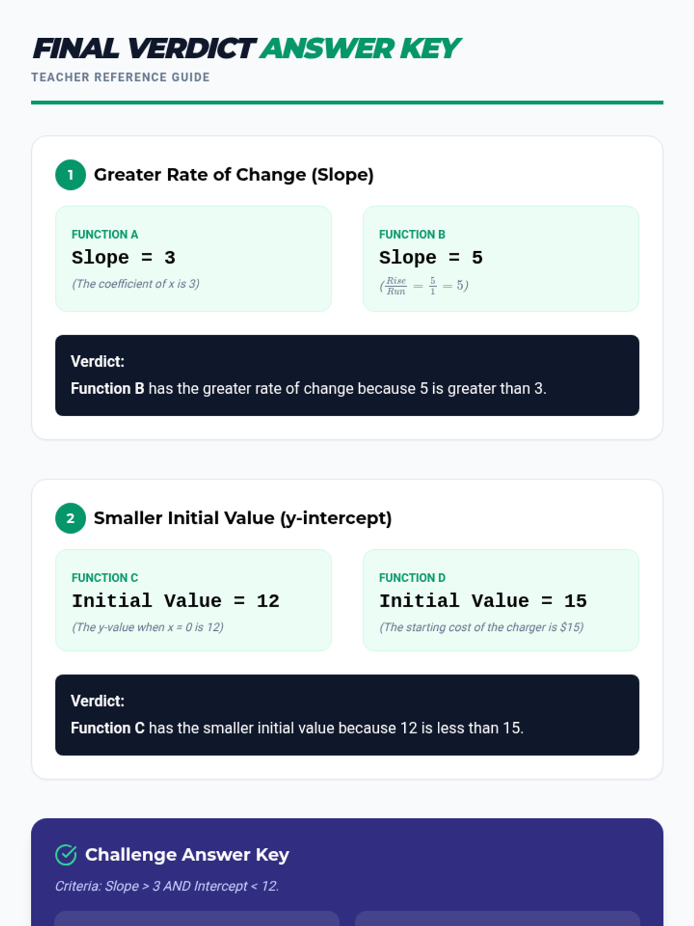Viewport: 694px width, 926px height.
Task: Select "Initial Value = 15" text
Action: [x=482, y=601]
